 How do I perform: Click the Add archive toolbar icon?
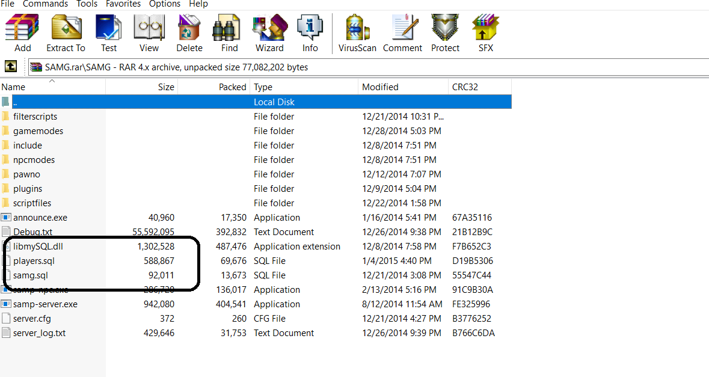[22, 28]
